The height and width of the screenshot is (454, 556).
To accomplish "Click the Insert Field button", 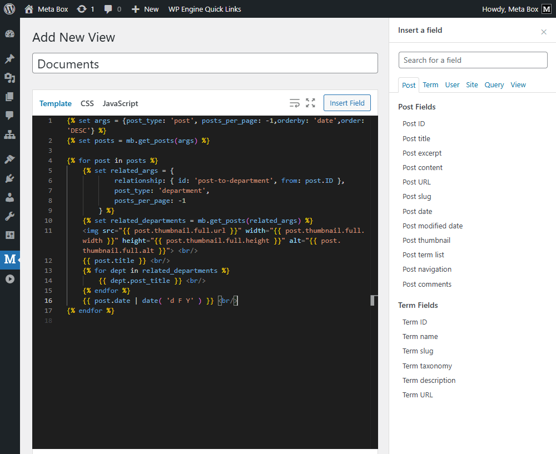I will click(x=347, y=103).
